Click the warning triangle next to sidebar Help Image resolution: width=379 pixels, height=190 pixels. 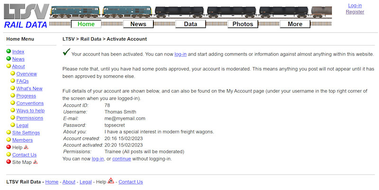pyautogui.click(x=26, y=147)
